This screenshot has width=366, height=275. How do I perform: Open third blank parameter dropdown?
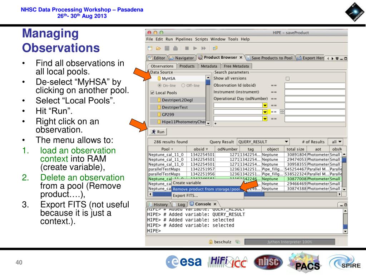coord(265,119)
